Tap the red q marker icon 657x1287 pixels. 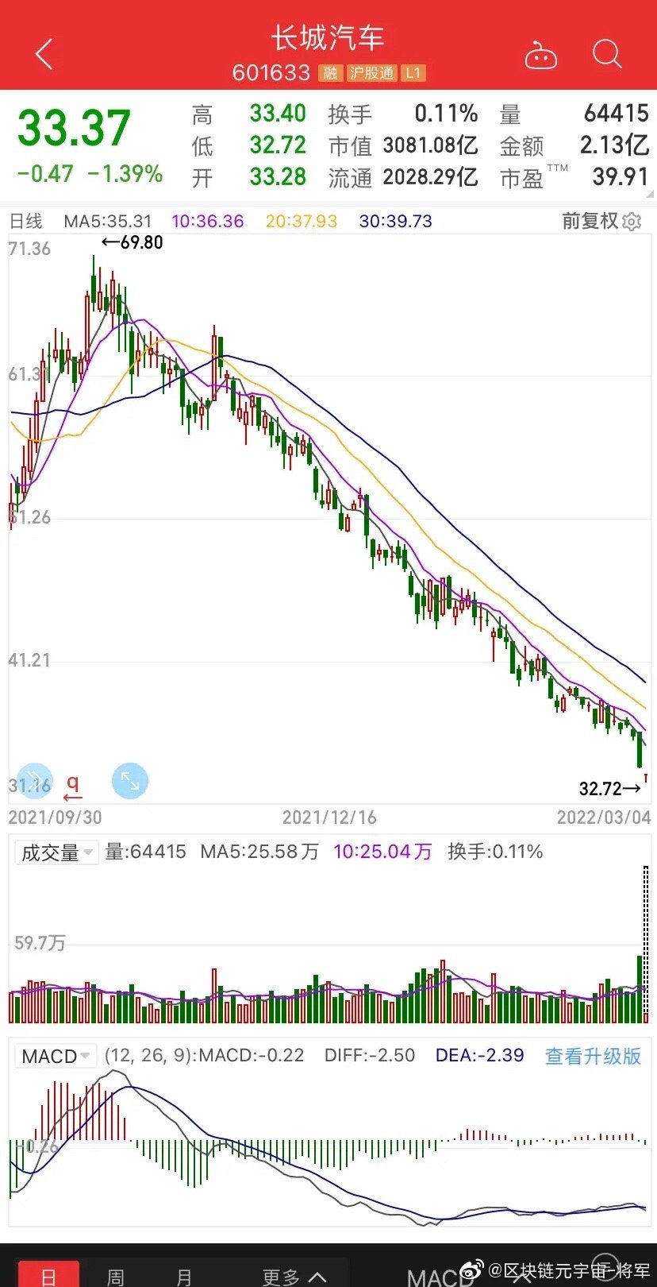(x=73, y=786)
